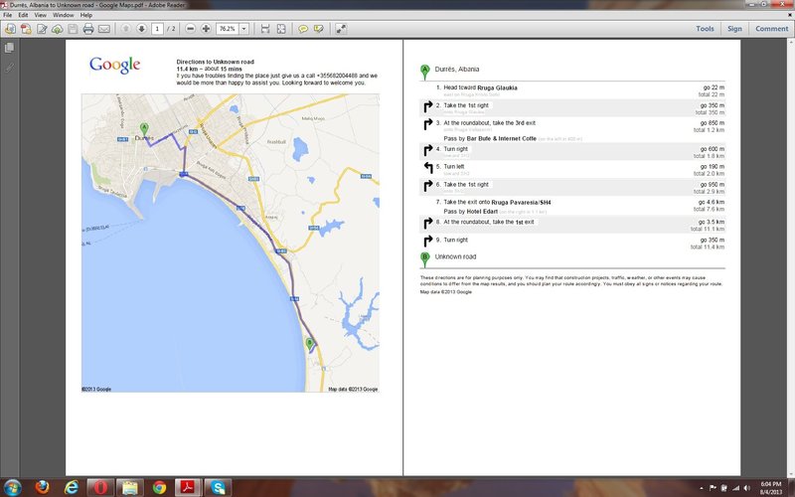Open Opera from the taskbar
Screen dimensions: 795x497
(100, 488)
